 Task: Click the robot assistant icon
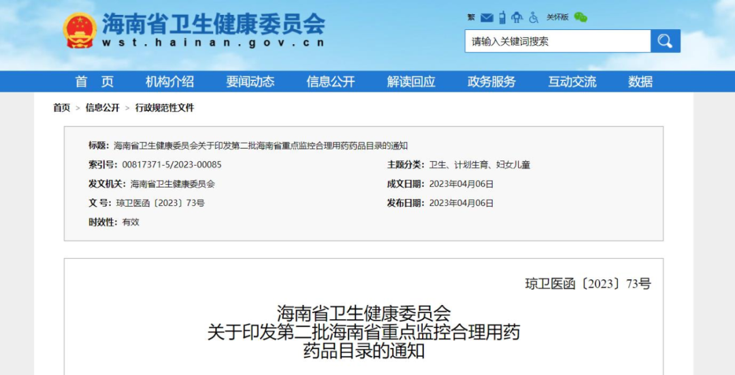[x=517, y=17]
